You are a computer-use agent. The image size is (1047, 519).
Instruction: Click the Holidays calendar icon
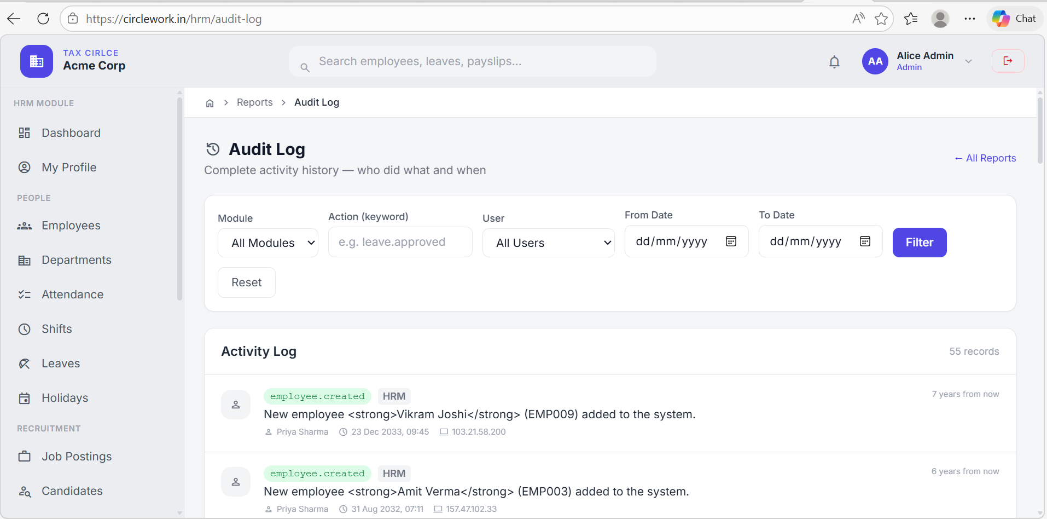click(25, 397)
